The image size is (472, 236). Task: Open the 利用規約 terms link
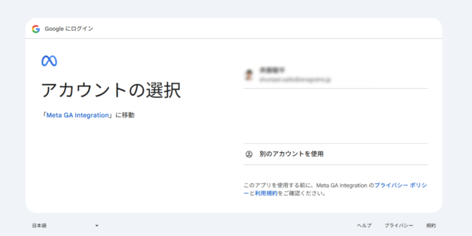(266, 193)
